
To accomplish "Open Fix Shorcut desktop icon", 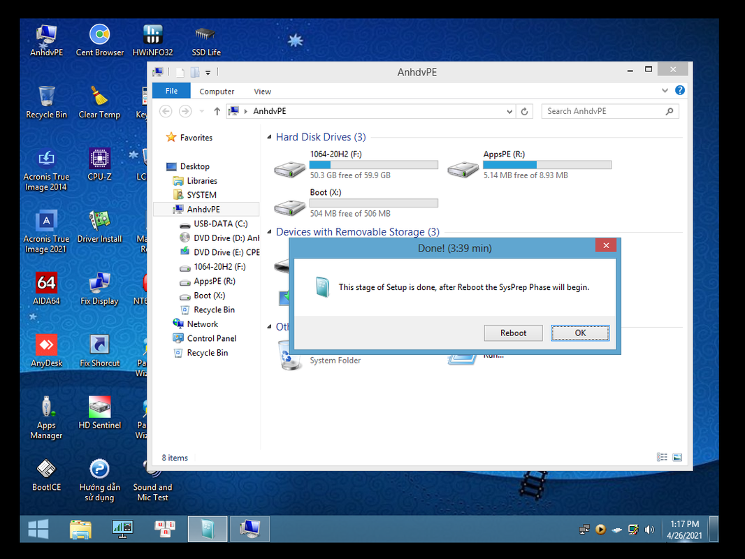I will (99, 351).
